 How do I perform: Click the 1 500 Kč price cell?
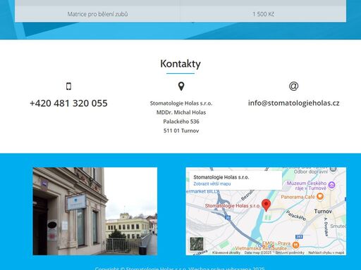tap(263, 14)
